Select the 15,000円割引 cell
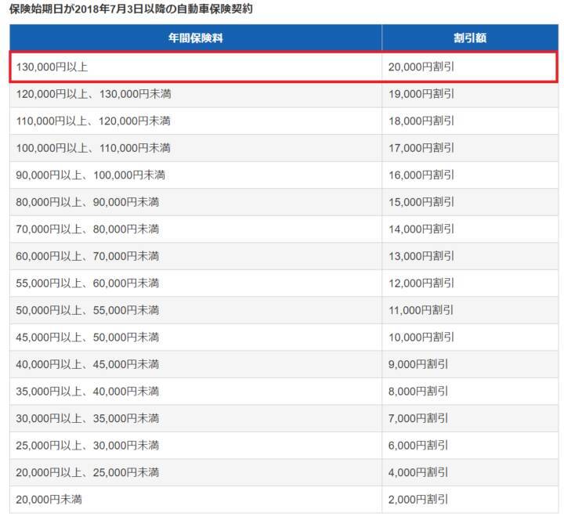The width and height of the screenshot is (564, 520). click(470, 202)
